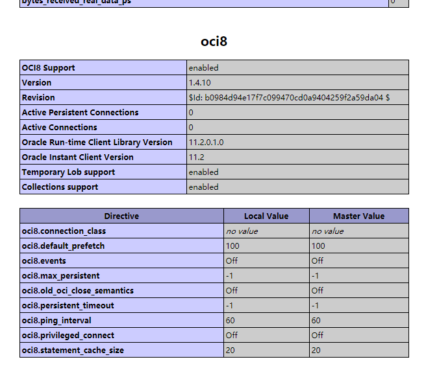Click local Off value for oci8.events
The height and width of the screenshot is (379, 426).
point(231,261)
